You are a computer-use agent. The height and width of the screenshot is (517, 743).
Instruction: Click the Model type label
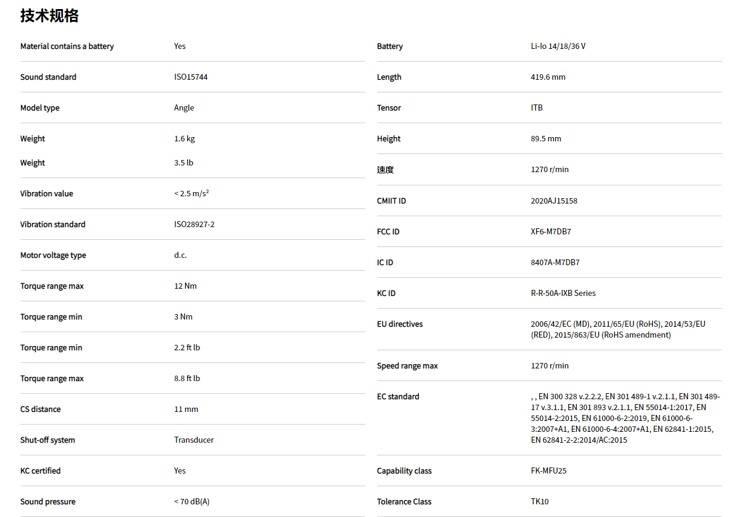pos(40,108)
